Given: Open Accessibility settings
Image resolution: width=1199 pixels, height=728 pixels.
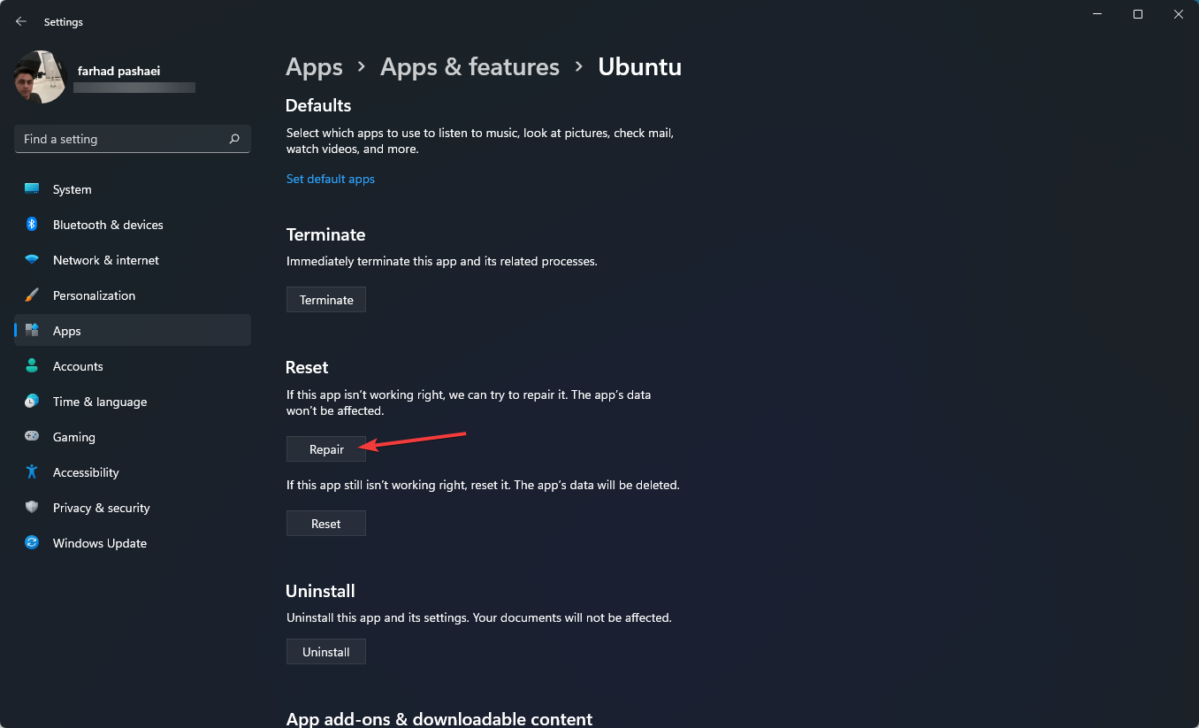Looking at the screenshot, I should [31, 471].
